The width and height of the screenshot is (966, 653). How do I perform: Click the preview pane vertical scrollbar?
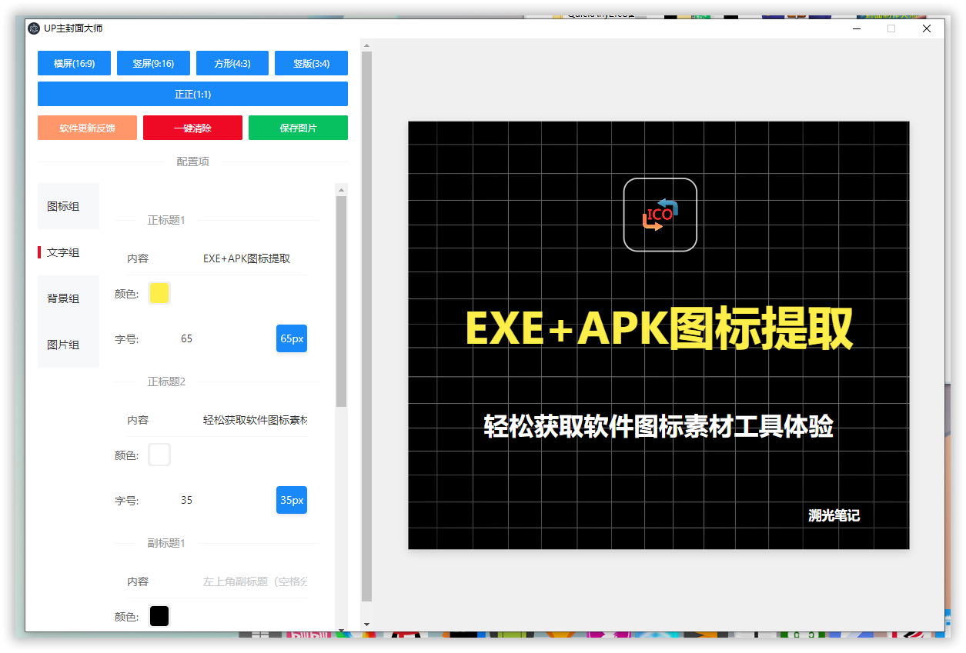click(366, 326)
